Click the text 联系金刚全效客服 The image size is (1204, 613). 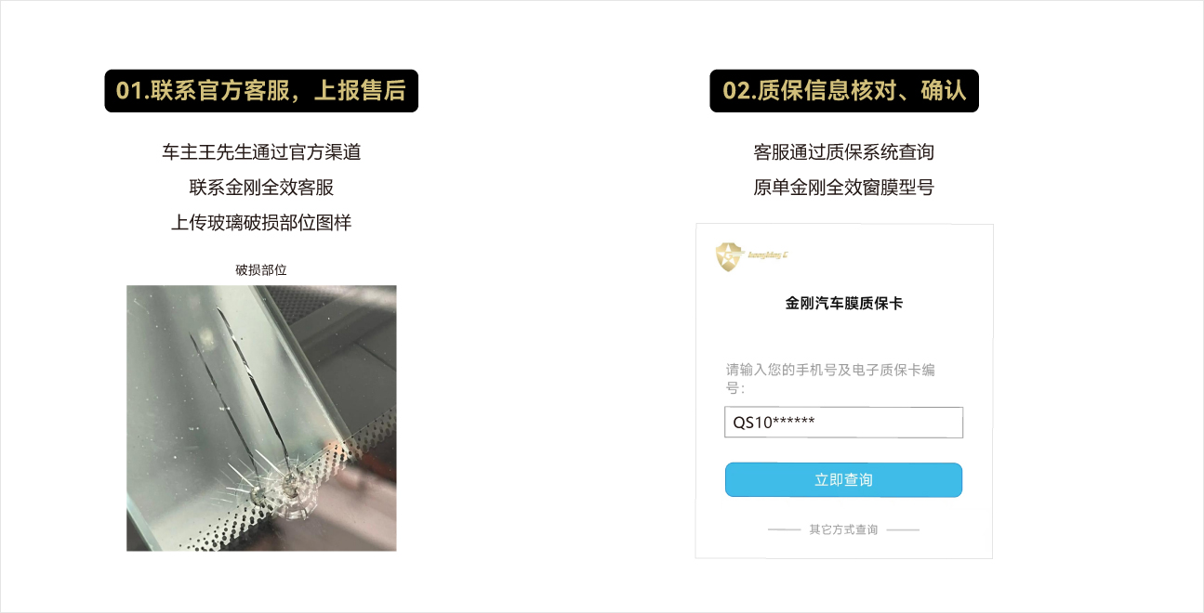(x=261, y=188)
